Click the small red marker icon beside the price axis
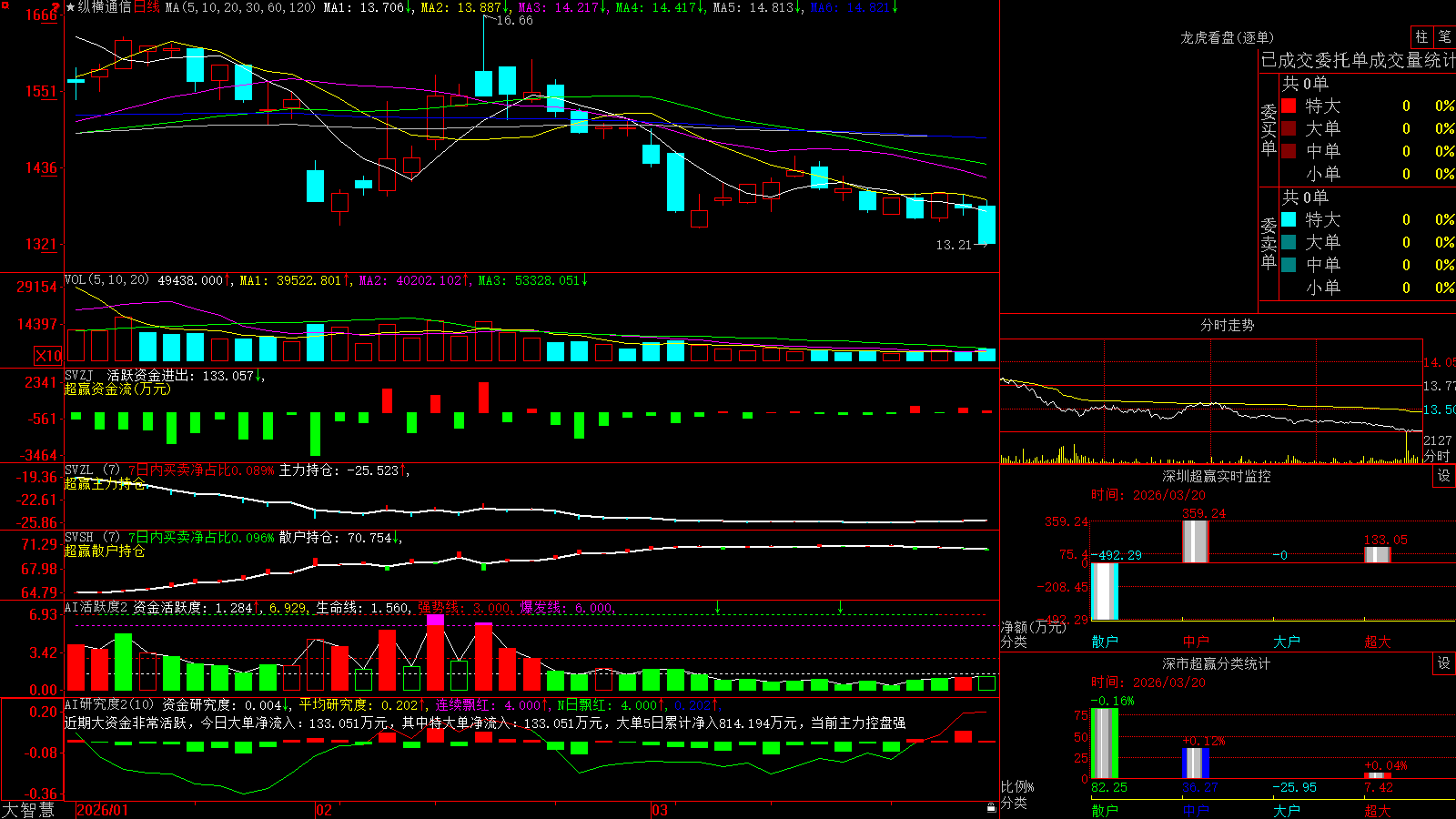Viewport: 1456px width, 819px height. click(56, 6)
